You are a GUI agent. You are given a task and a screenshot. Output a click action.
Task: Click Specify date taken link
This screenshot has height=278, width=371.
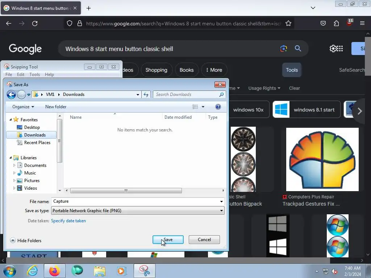68,221
